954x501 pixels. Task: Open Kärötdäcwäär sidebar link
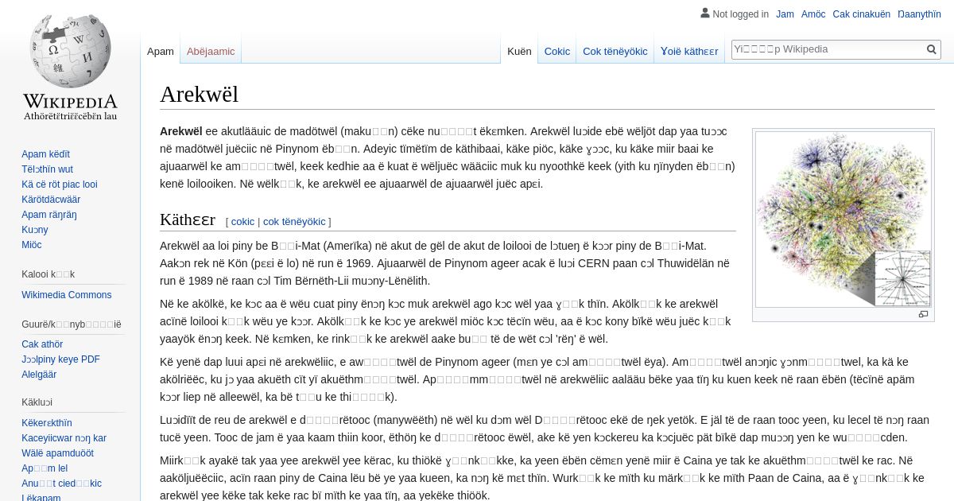(x=51, y=200)
